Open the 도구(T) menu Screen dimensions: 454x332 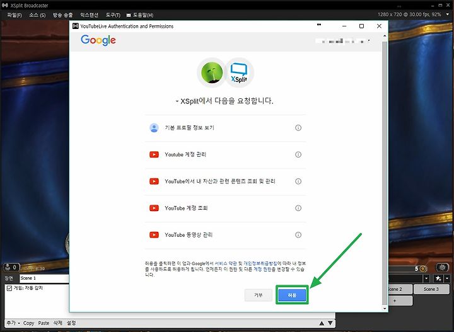(113, 15)
